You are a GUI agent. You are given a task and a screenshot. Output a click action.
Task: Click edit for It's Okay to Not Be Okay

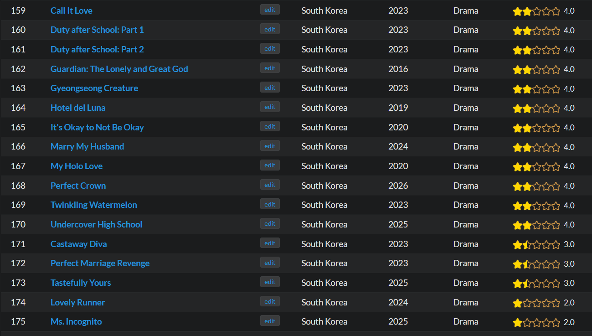pos(270,126)
